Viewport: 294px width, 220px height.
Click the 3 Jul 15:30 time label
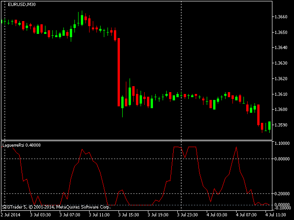click(x=129, y=215)
